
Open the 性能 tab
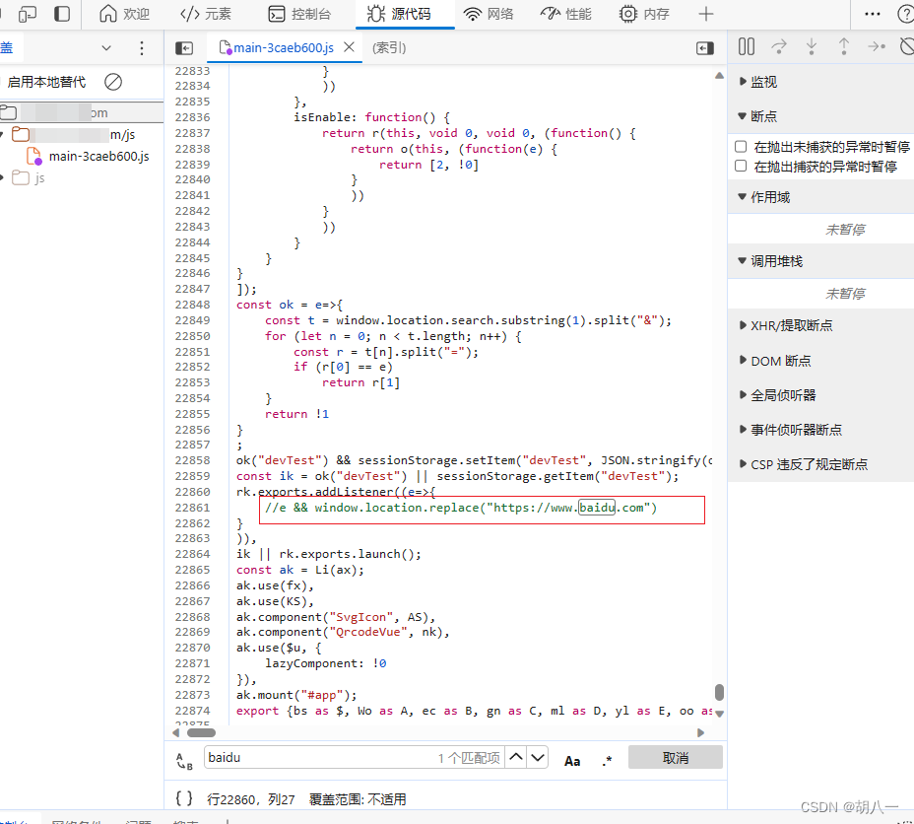point(566,14)
